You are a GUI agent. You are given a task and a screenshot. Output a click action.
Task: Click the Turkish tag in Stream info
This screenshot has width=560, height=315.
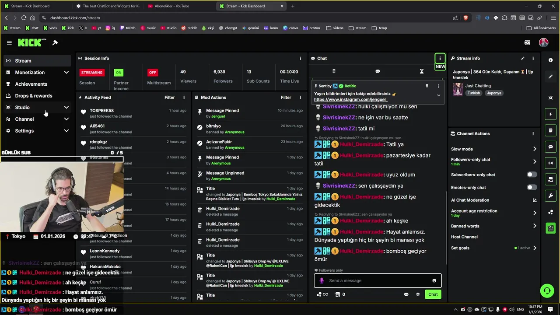[473, 93]
